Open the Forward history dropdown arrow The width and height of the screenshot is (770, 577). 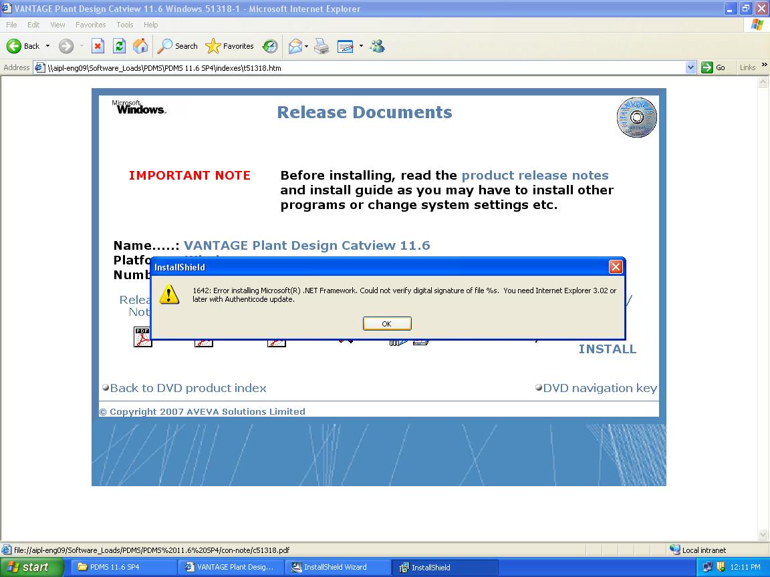82,46
